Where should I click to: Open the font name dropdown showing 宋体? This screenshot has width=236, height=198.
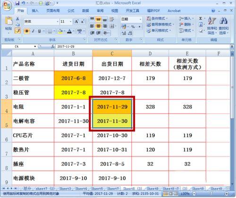(42, 22)
